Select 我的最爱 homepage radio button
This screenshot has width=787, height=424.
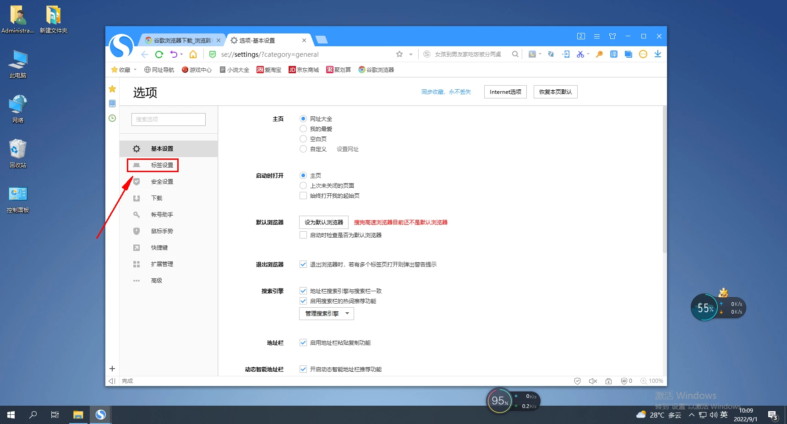click(x=303, y=129)
